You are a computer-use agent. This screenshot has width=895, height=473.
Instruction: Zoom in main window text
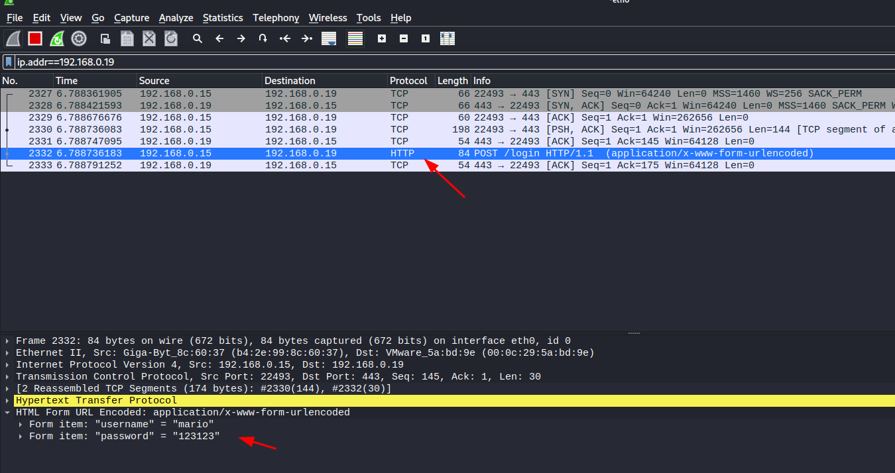(x=382, y=38)
